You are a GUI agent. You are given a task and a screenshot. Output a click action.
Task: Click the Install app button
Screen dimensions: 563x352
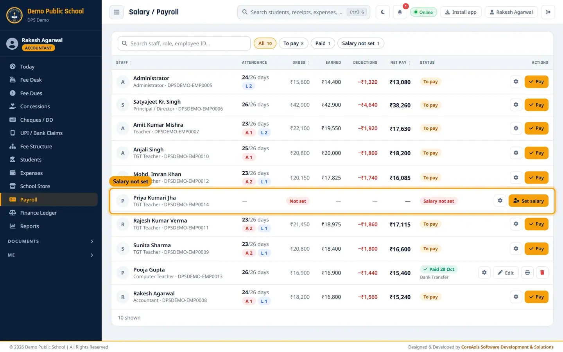pyautogui.click(x=461, y=12)
